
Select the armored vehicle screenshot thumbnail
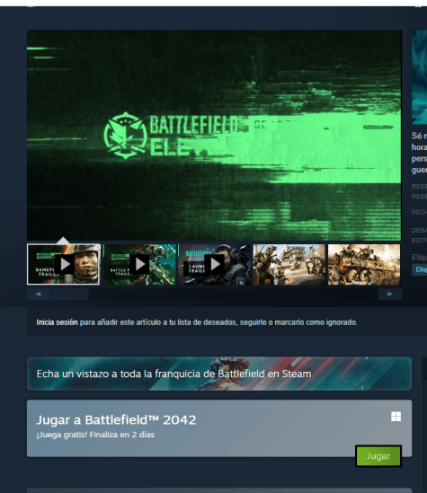pos(364,264)
